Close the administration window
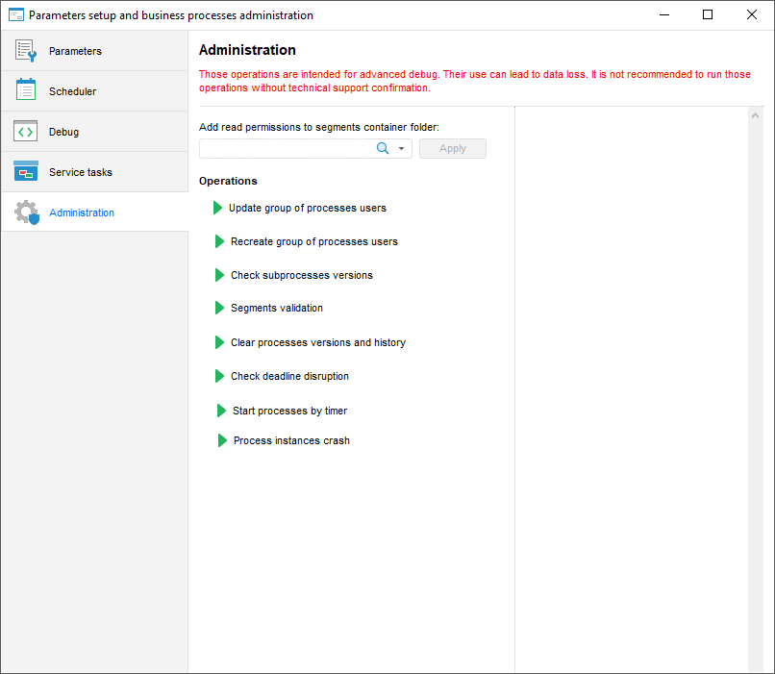Image resolution: width=775 pixels, height=674 pixels. [752, 14]
